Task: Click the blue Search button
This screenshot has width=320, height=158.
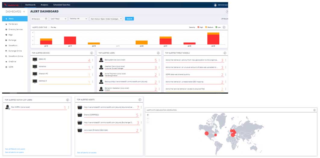Action: 129,19
